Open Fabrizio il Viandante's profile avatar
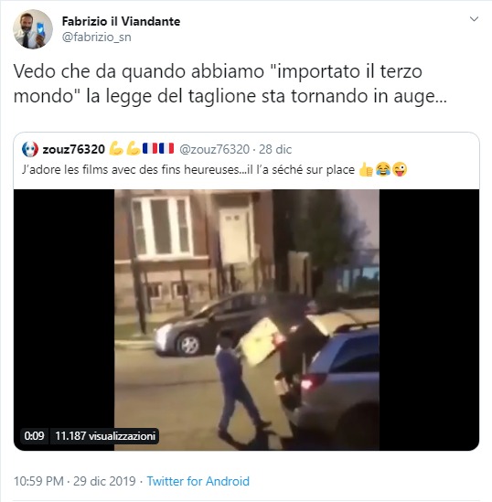This screenshot has width=492, height=502. (33, 29)
